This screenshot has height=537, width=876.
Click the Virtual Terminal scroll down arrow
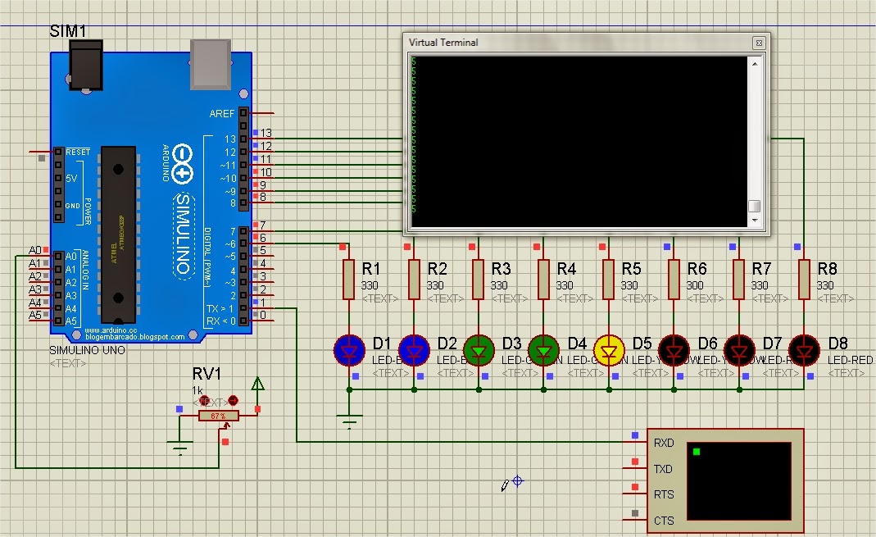(x=755, y=221)
